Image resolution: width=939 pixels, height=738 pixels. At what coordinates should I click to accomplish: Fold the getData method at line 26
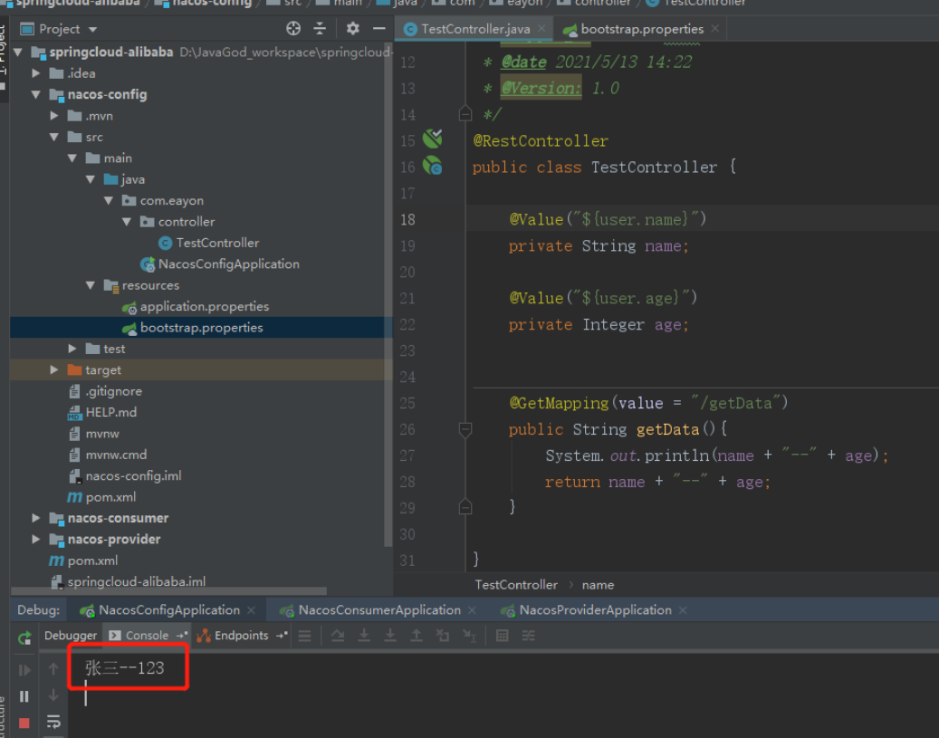[x=465, y=429]
